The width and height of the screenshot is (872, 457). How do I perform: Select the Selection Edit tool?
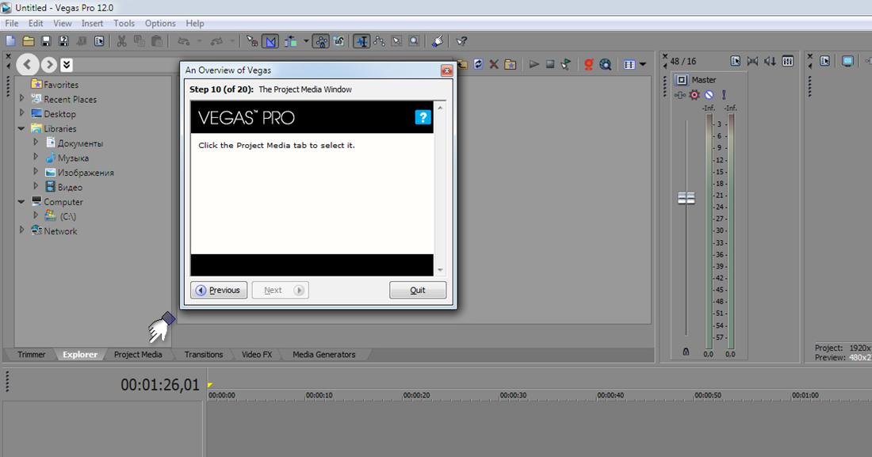[396, 41]
